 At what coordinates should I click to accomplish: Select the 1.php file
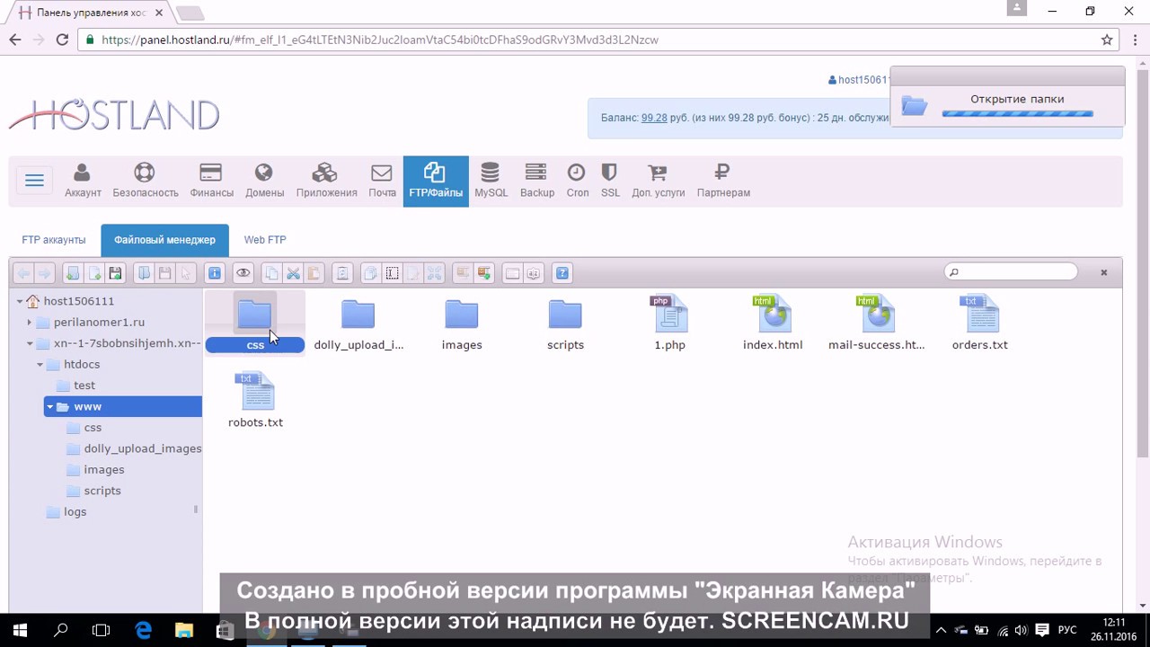pos(669,324)
